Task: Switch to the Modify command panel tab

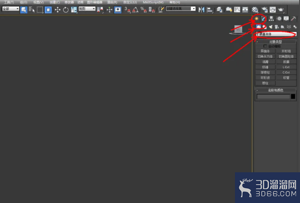Action: coord(264,19)
